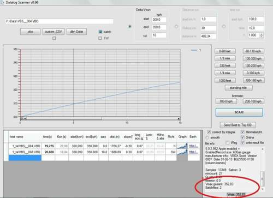Click chart scrollbar left arrow

[x=25, y=118]
